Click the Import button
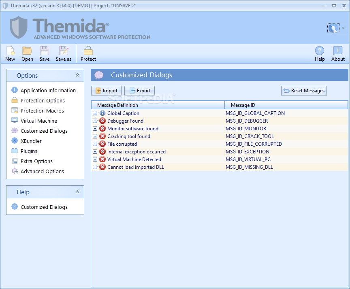350x289 pixels. point(106,91)
